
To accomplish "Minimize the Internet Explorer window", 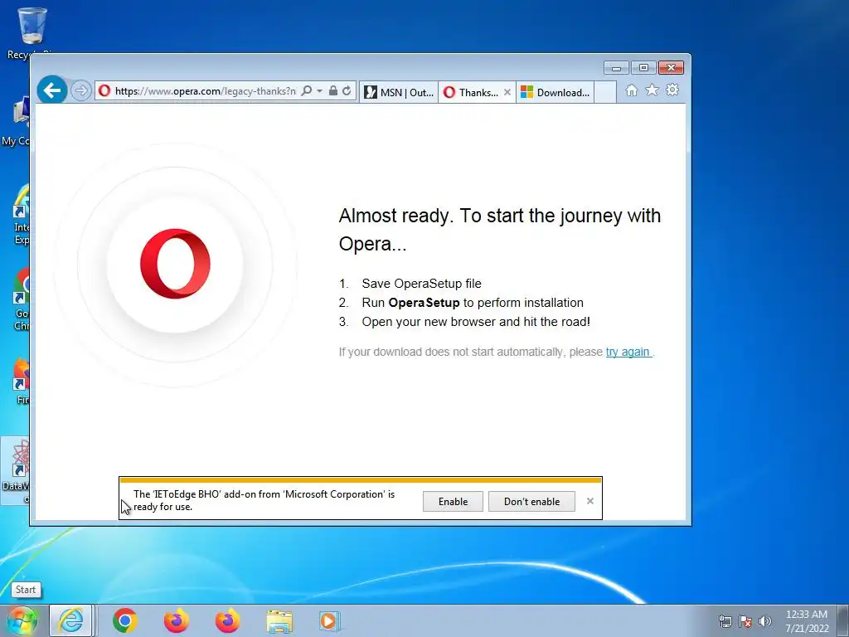I will pos(616,68).
